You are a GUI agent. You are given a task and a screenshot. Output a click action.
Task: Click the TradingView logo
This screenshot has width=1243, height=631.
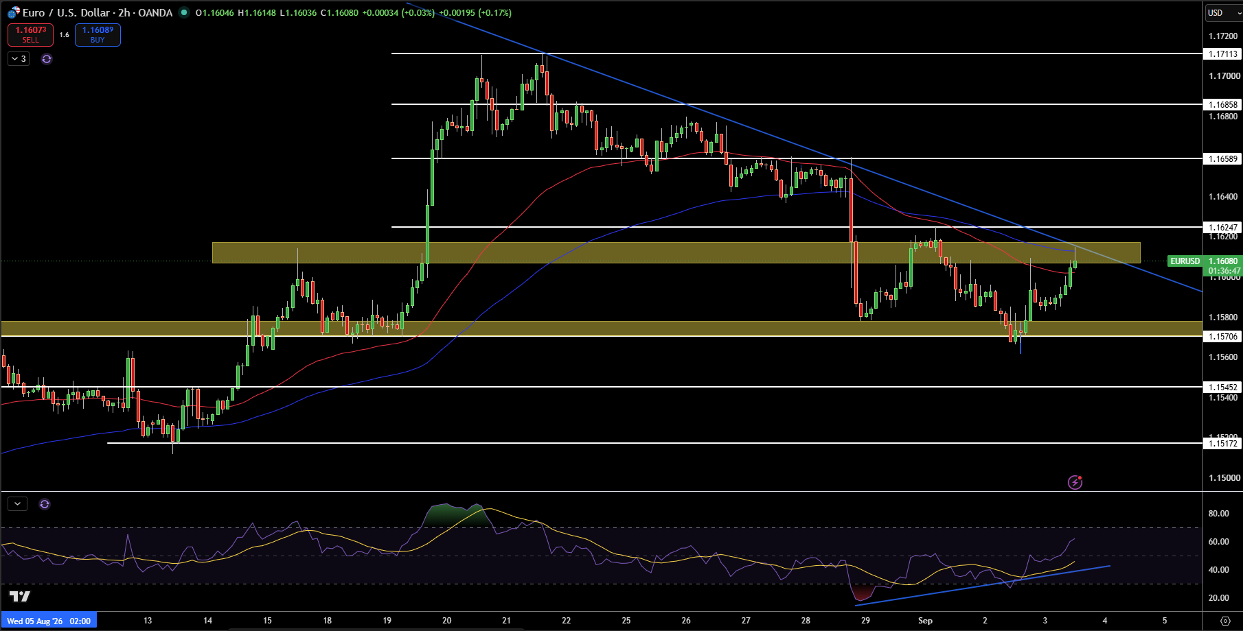click(x=20, y=596)
